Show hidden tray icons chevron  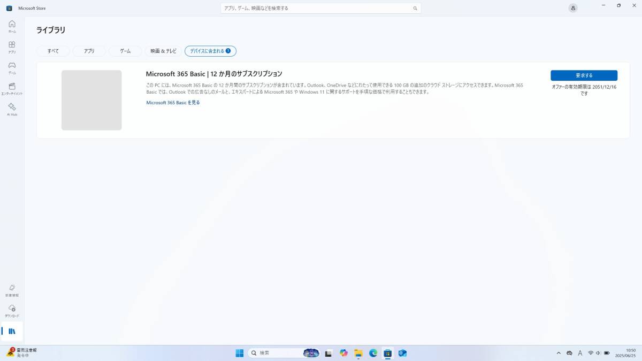[559, 353]
